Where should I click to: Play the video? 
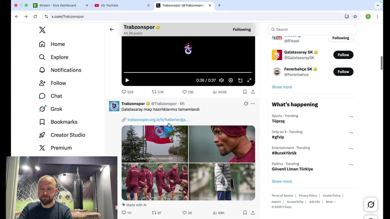[127, 80]
